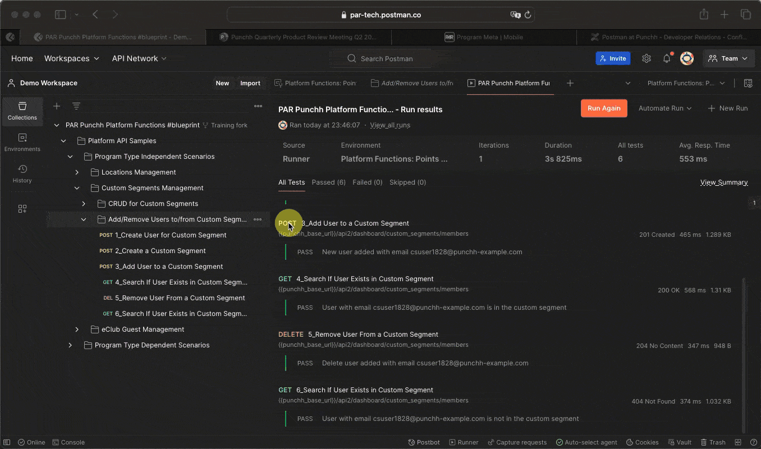Select the Platform Functions: Poin tab

coord(315,83)
